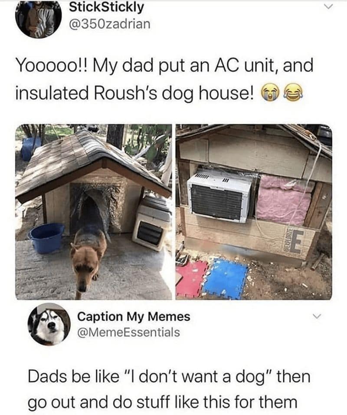This screenshot has height=415, width=347.
Task: Click the blue bucket in the left photo
Action: pyautogui.click(x=47, y=238)
